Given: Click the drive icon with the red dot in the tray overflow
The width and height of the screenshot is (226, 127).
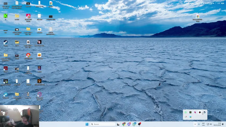Looking at the screenshot, I should [x=186, y=117].
